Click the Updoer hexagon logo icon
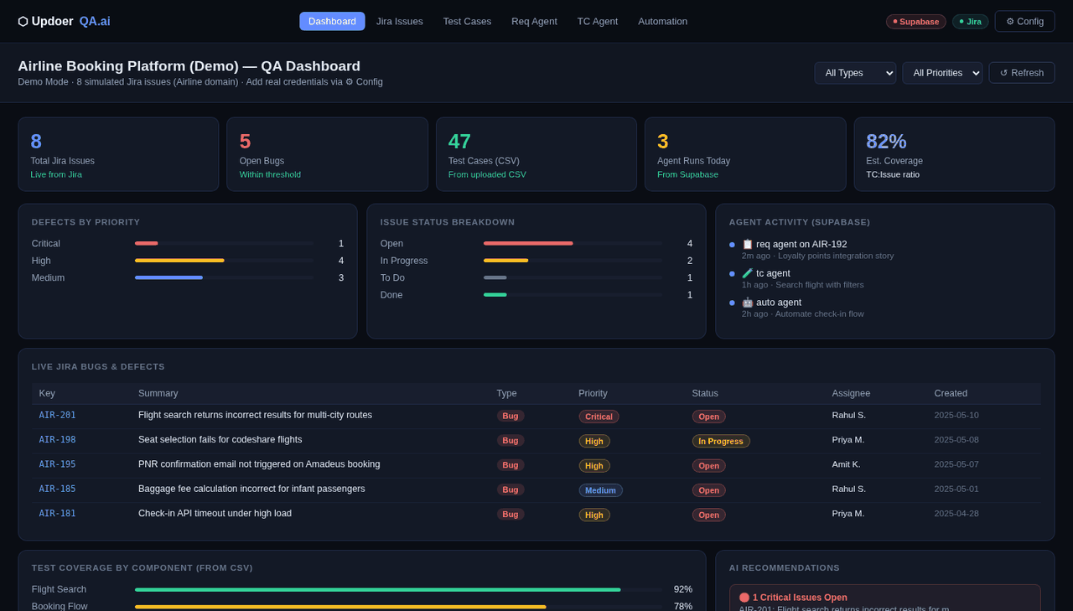Screen dimensions: 1073x611 23,21
